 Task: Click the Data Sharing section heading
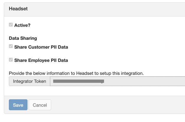tap(23, 38)
